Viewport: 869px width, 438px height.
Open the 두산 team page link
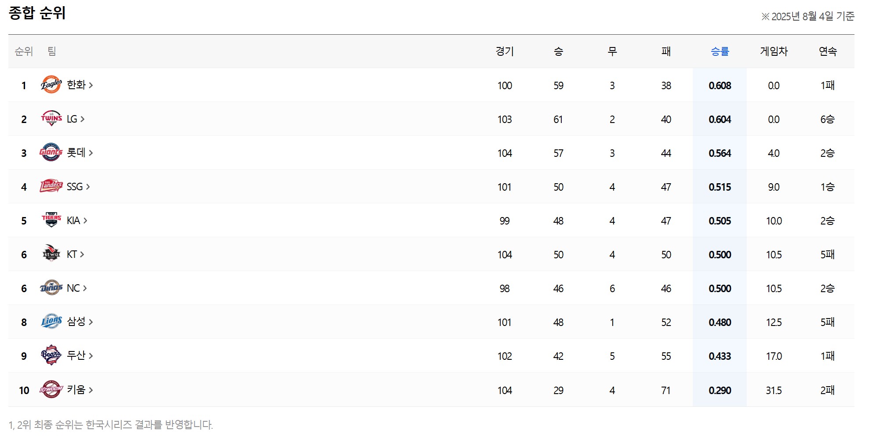[x=76, y=355]
